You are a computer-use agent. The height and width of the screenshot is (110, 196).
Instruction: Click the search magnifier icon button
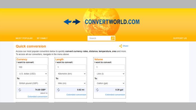coord(113,38)
